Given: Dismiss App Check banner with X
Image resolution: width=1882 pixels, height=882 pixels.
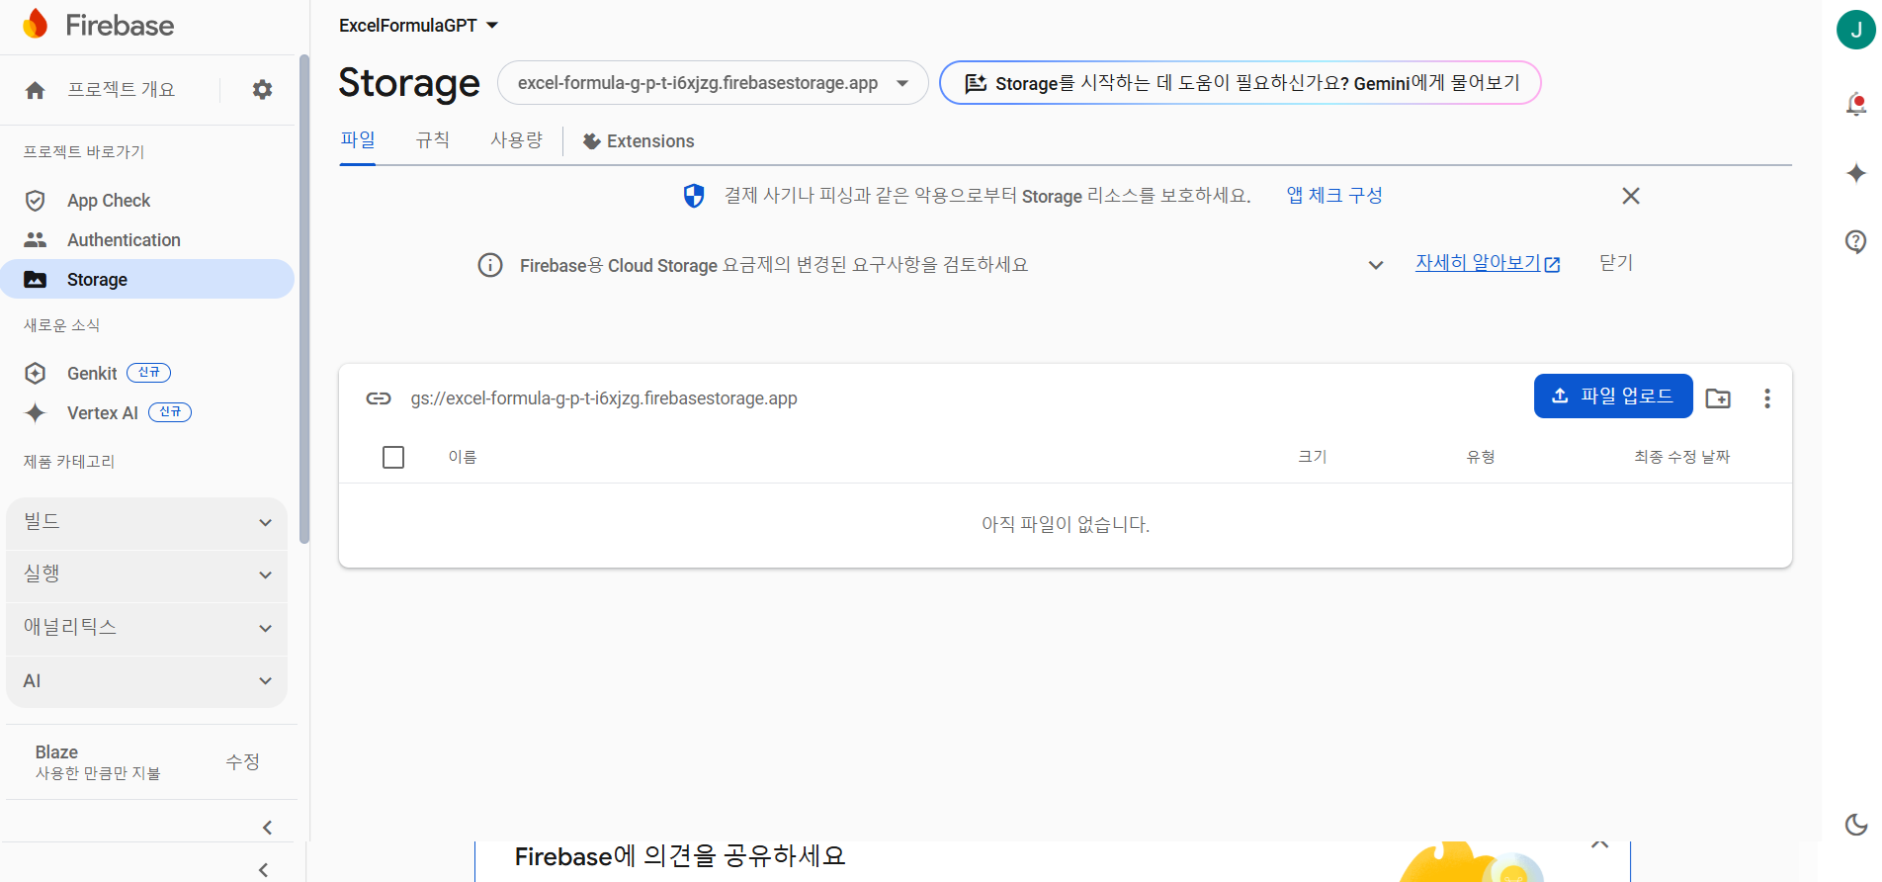Looking at the screenshot, I should [1631, 196].
